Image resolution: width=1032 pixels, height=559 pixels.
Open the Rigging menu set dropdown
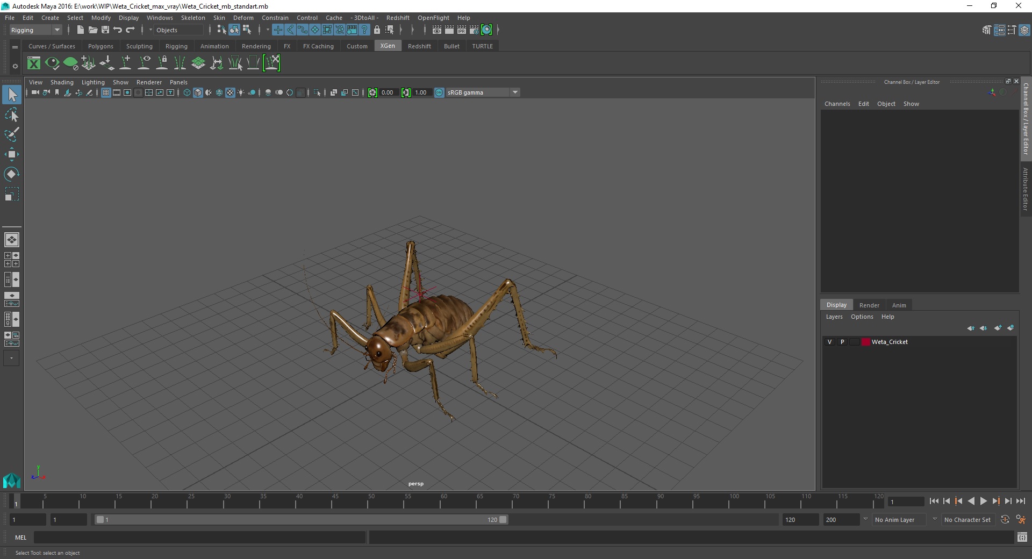(35, 30)
